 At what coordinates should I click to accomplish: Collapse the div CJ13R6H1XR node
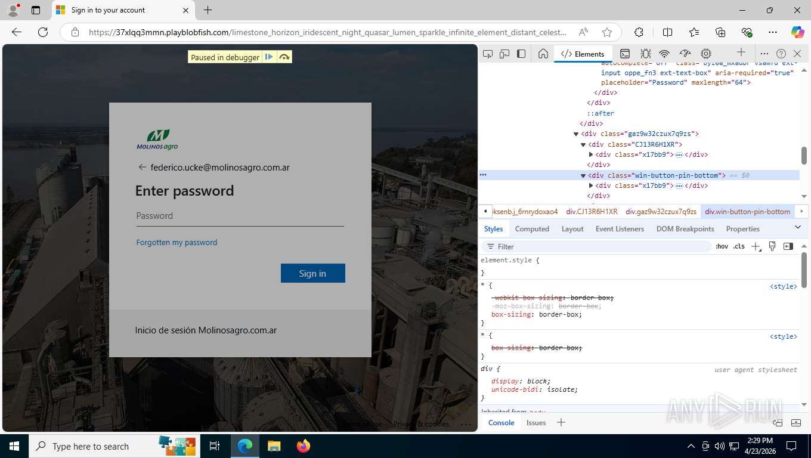pos(583,144)
